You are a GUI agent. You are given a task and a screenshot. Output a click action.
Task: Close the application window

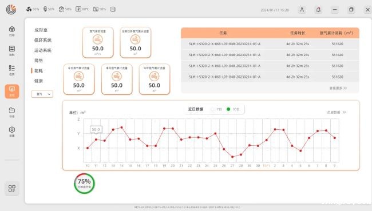click(368, 10)
